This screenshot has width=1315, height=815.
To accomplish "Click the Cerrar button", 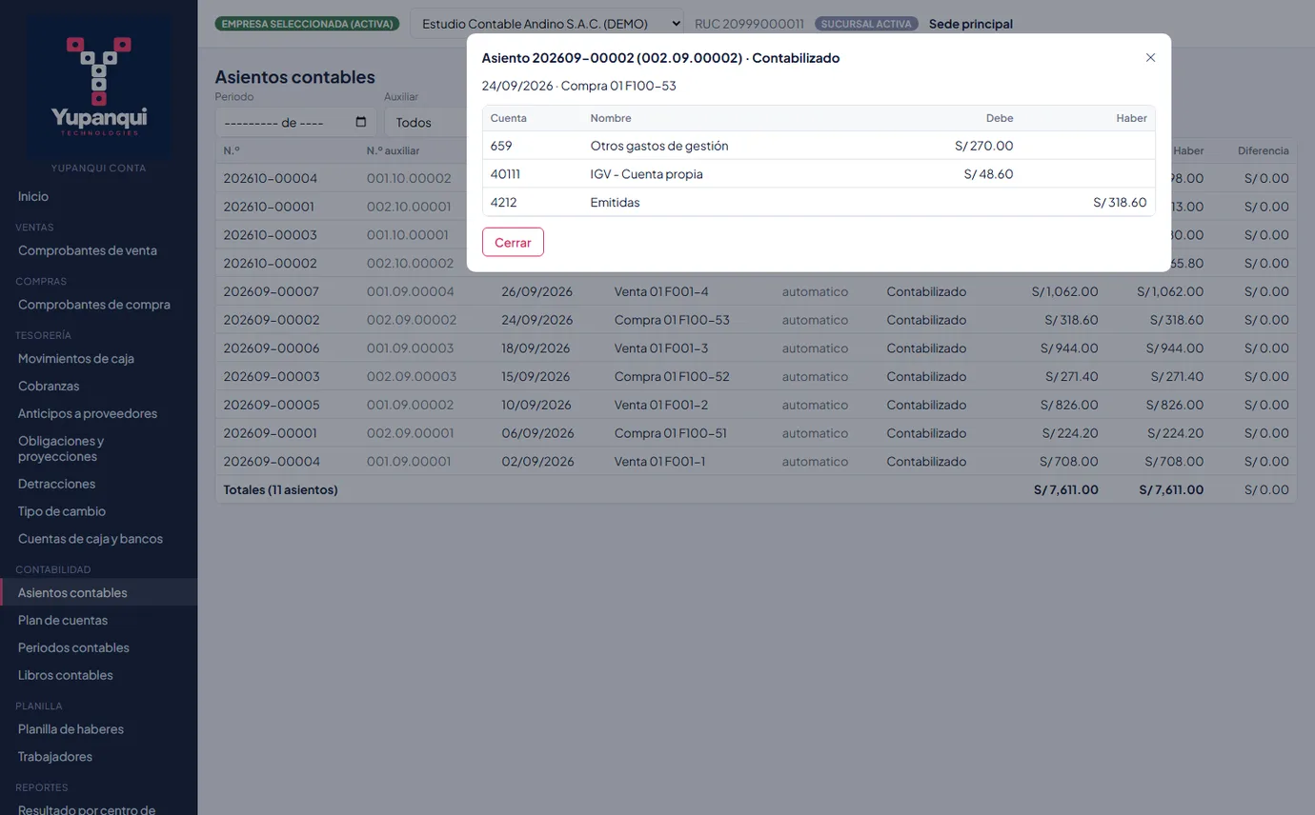I will (513, 242).
